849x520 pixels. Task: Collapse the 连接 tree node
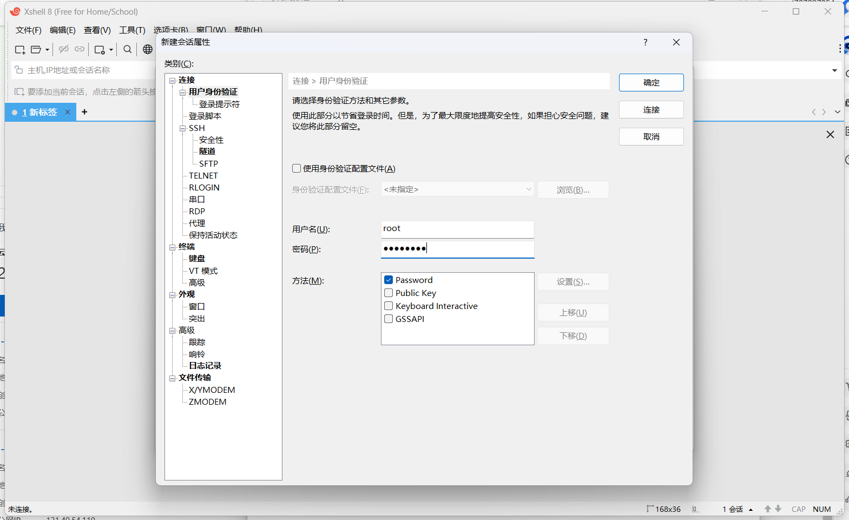[172, 81]
